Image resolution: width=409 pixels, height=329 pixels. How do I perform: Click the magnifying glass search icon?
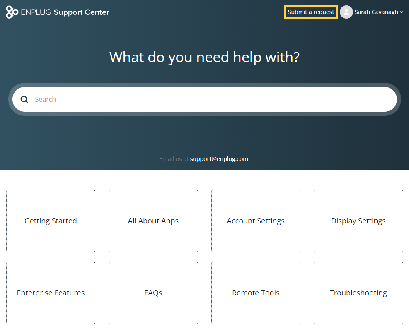point(24,99)
